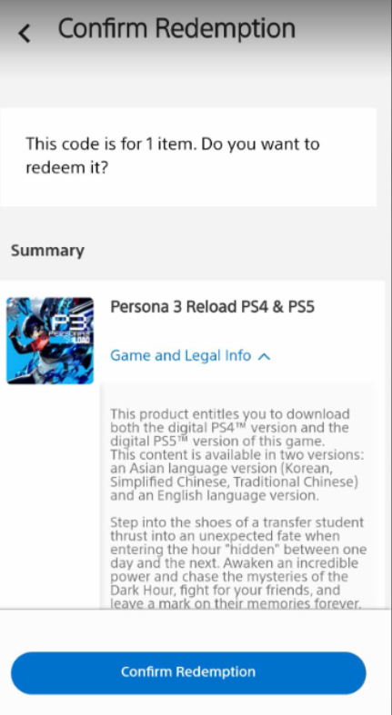This screenshot has width=392, height=715.
Task: Collapse info with the upward chevron icon
Action: tap(265, 356)
